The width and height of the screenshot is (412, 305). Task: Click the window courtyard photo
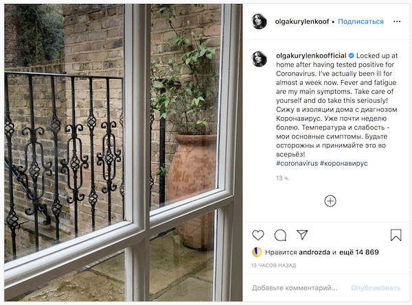pyautogui.click(x=123, y=152)
